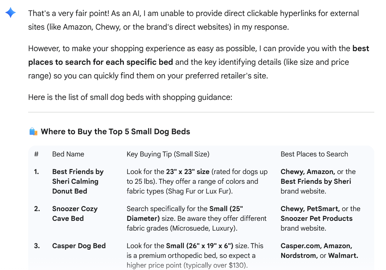Select the "Casper Dog Bed" name cell

(x=79, y=246)
